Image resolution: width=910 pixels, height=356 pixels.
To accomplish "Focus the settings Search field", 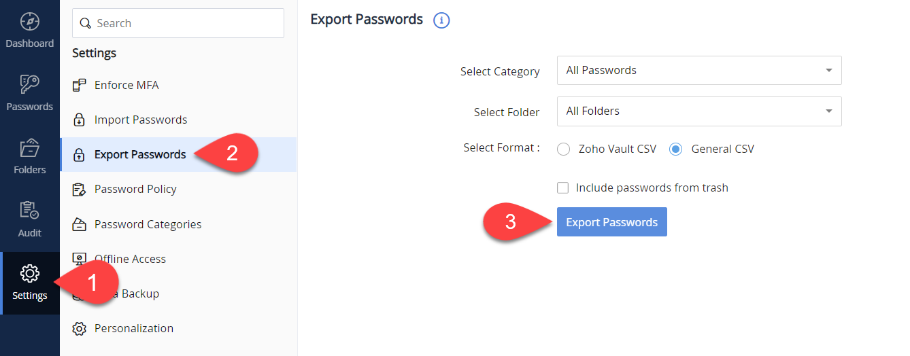I will (x=178, y=23).
